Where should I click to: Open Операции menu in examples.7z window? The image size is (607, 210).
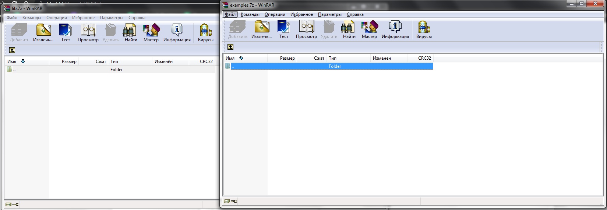(x=275, y=14)
